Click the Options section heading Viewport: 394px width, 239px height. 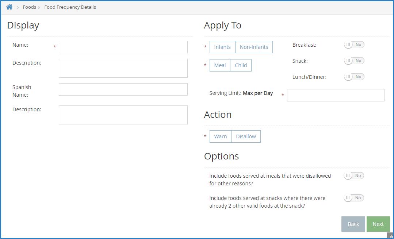(x=221, y=156)
